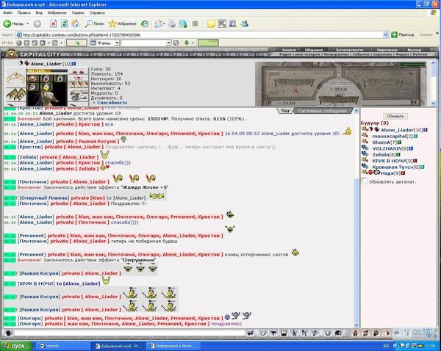Screen dimensions: 441x351
Task: Expand the Способности section
Action: 110,103
